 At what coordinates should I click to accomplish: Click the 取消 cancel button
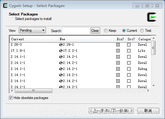click(148, 111)
